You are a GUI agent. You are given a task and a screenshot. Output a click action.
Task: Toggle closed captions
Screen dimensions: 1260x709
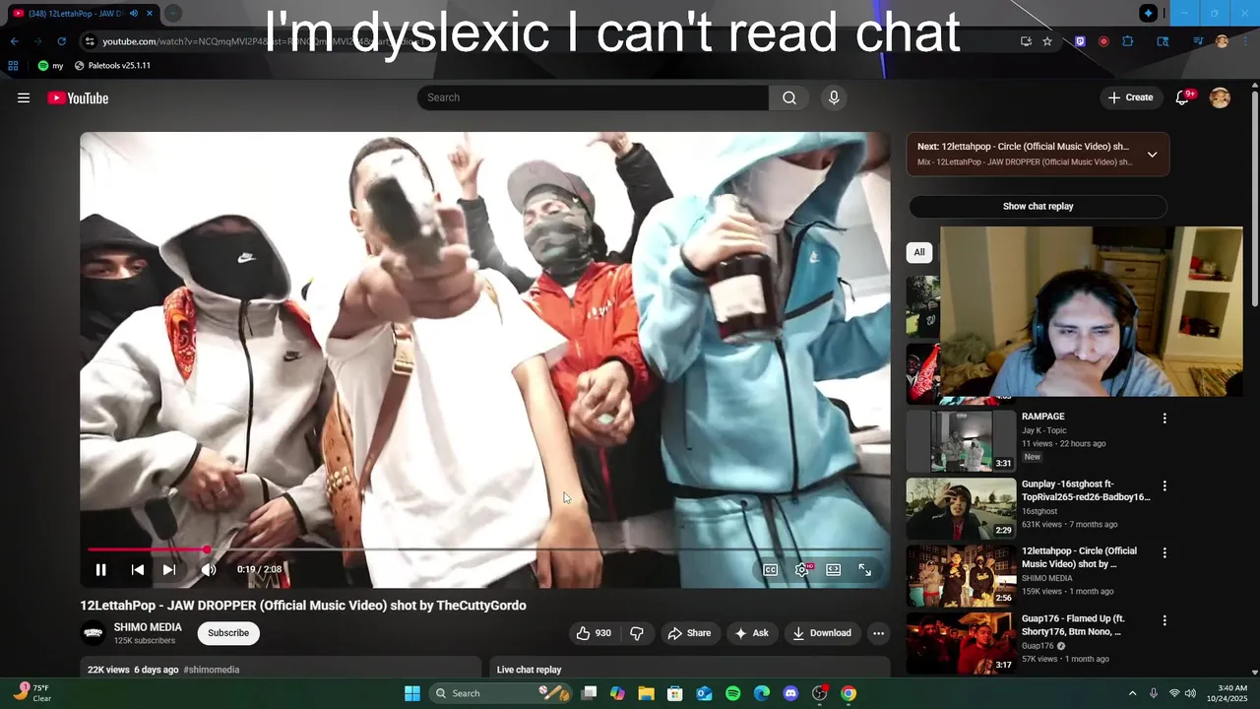coord(771,569)
